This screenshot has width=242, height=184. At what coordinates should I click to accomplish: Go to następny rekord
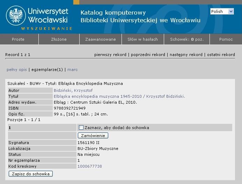click(x=186, y=55)
